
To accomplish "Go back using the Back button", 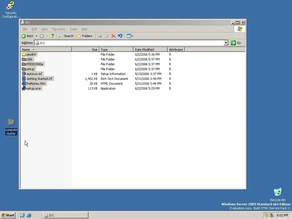I will [28, 36].
